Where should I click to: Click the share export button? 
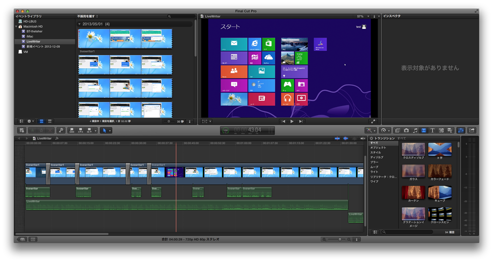point(472,131)
